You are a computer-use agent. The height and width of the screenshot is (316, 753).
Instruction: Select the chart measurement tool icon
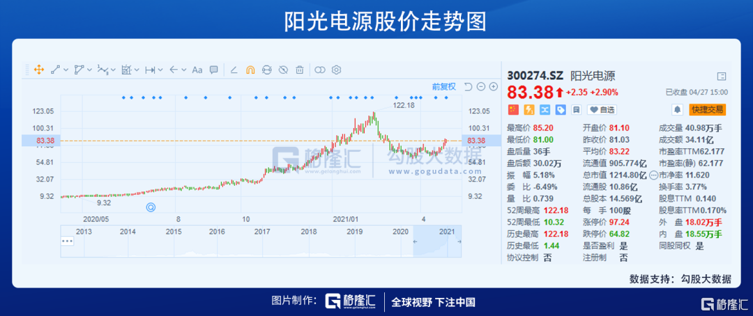click(126, 70)
